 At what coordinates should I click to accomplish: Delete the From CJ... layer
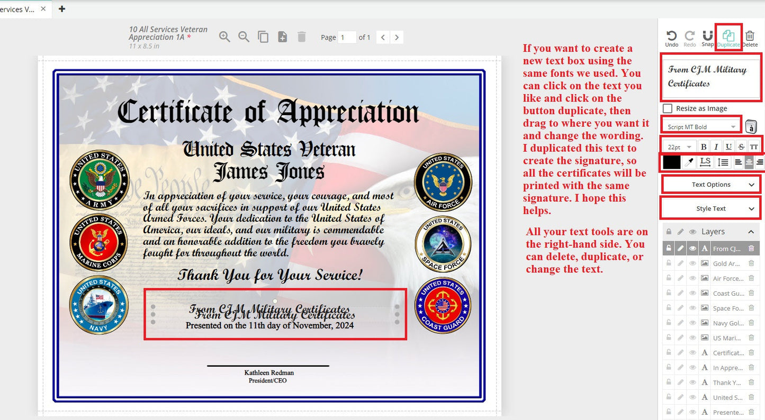tap(751, 249)
